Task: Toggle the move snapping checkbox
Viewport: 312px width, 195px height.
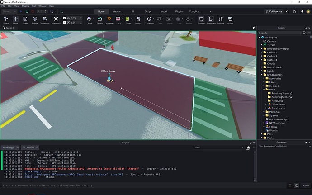Action: coord(64,18)
